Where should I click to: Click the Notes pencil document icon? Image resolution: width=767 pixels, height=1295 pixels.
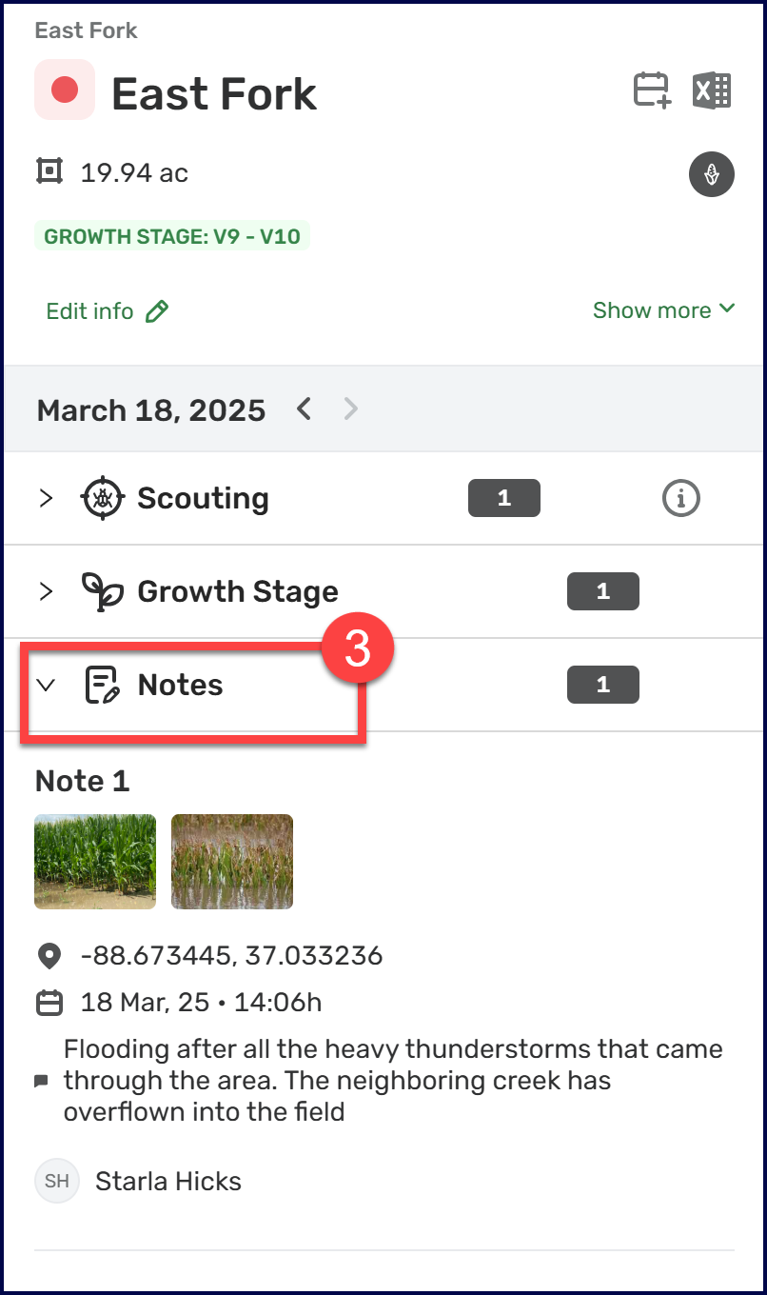(103, 685)
